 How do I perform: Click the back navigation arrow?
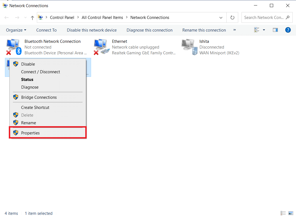click(x=7, y=18)
